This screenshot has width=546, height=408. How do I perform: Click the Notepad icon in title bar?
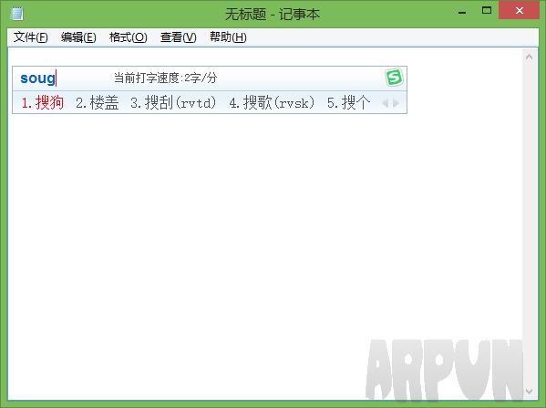pos(16,14)
